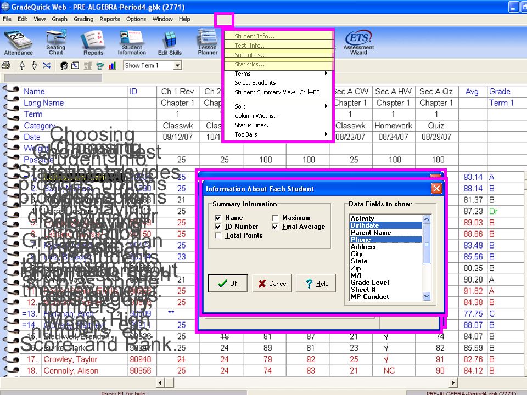Click student name Crowley, Taylor
Image resolution: width=527 pixels, height=395 pixels.
(x=71, y=359)
